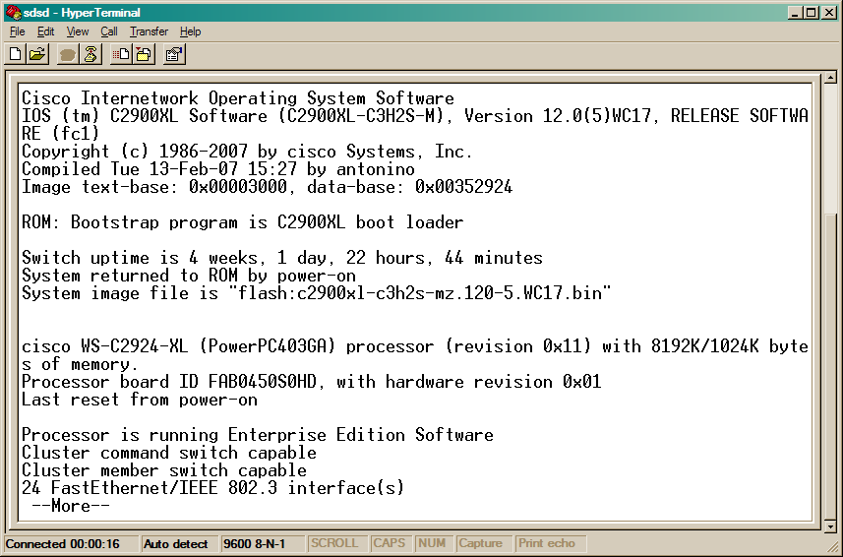Click the "Processor is running Enterprise Edition" line
The width and height of the screenshot is (843, 557).
click(x=258, y=435)
